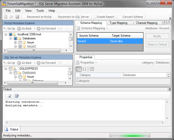Screen dimensions: 174x140
Task: Open the Properties dropdown in properties panel
Action: 96,63
